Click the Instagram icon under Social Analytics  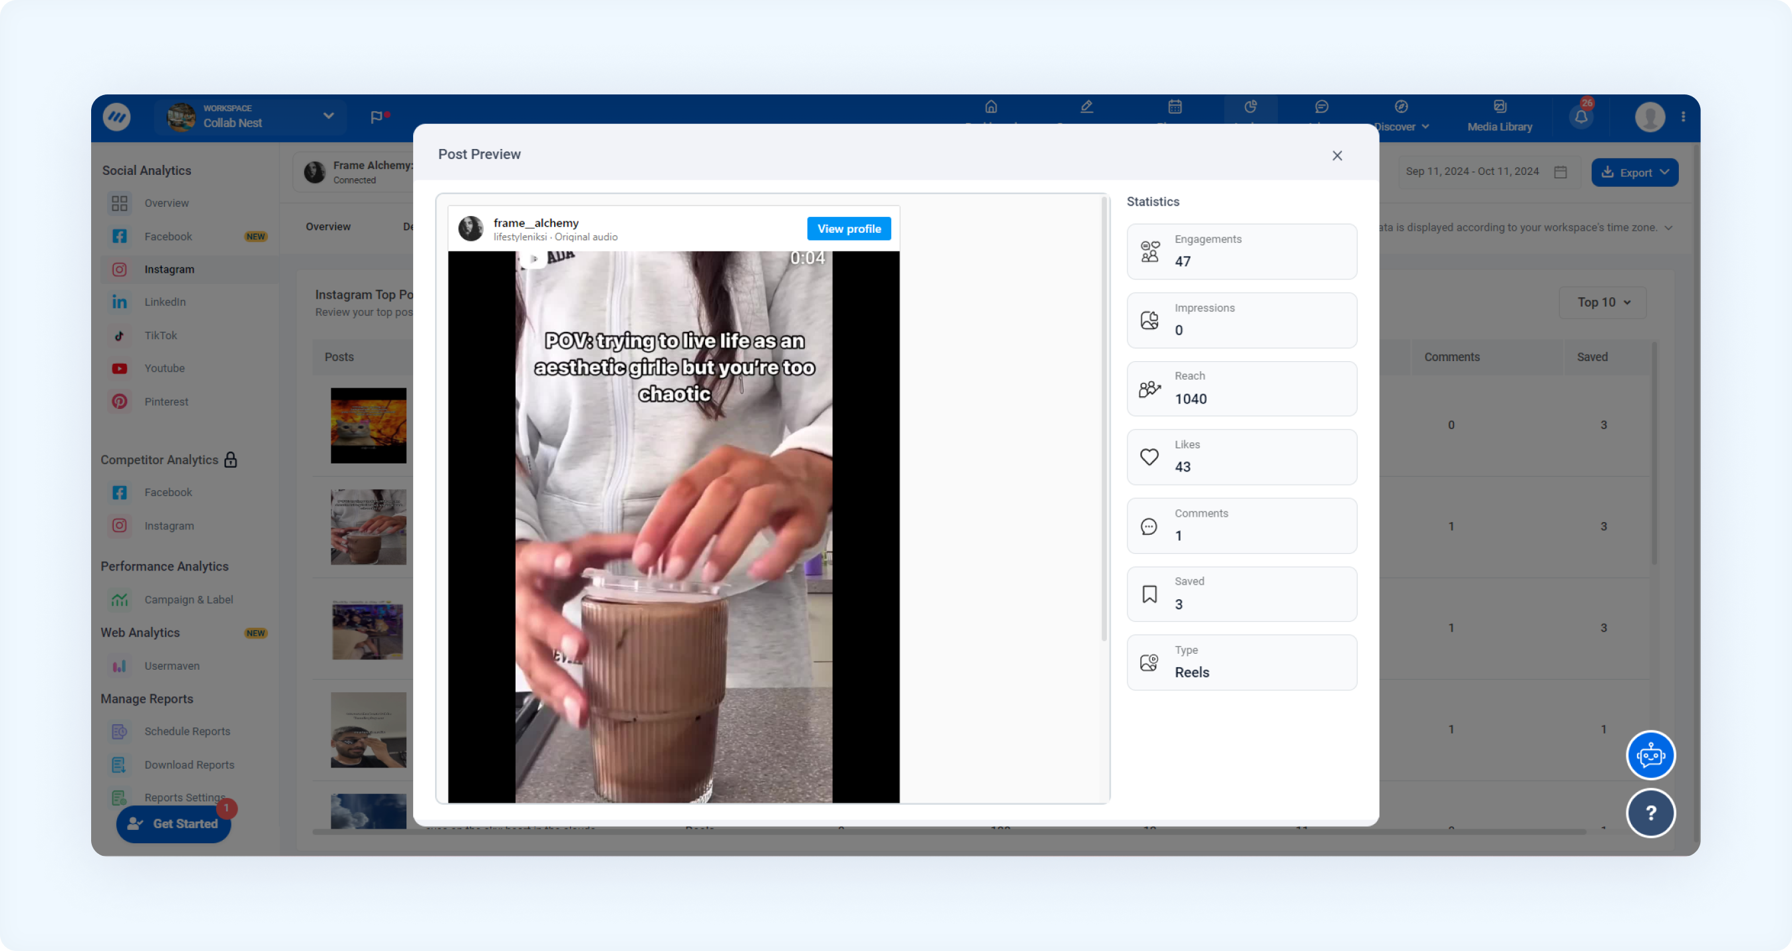tap(120, 269)
